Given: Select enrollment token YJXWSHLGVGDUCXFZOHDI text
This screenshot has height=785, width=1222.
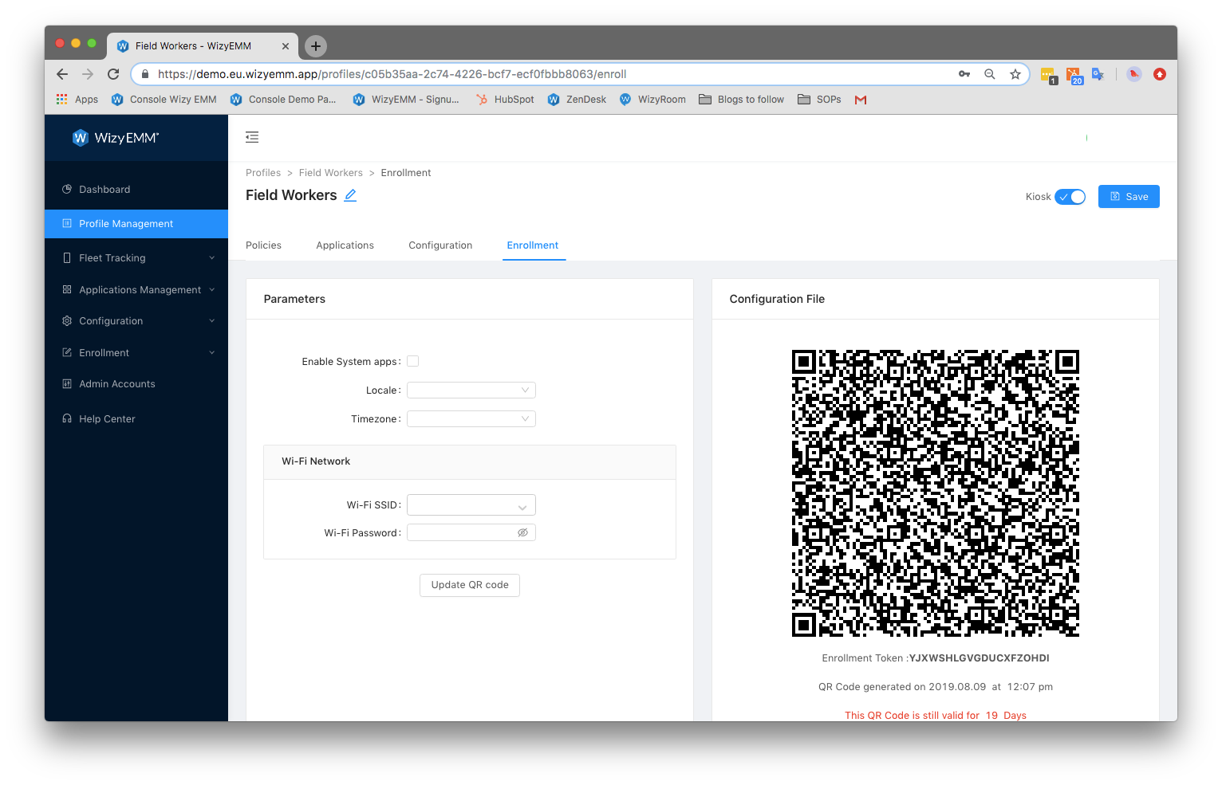Looking at the screenshot, I should pos(980,658).
